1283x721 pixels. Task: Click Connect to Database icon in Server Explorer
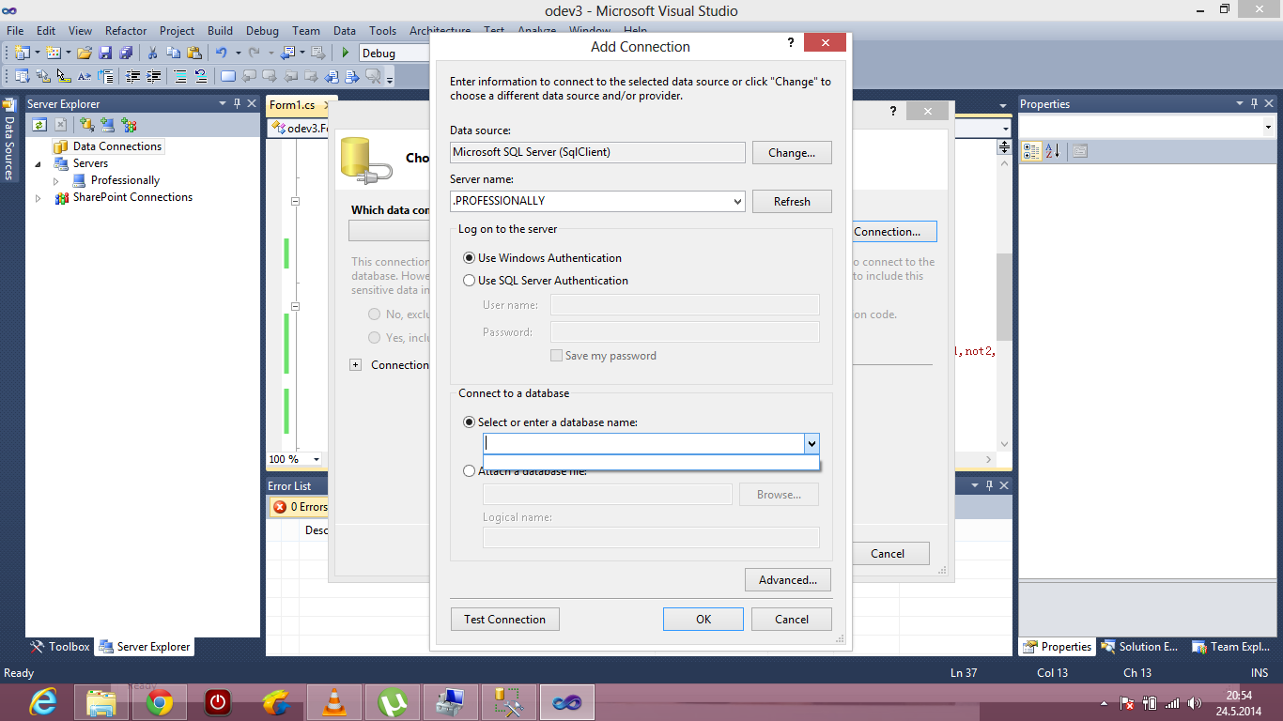(x=87, y=125)
